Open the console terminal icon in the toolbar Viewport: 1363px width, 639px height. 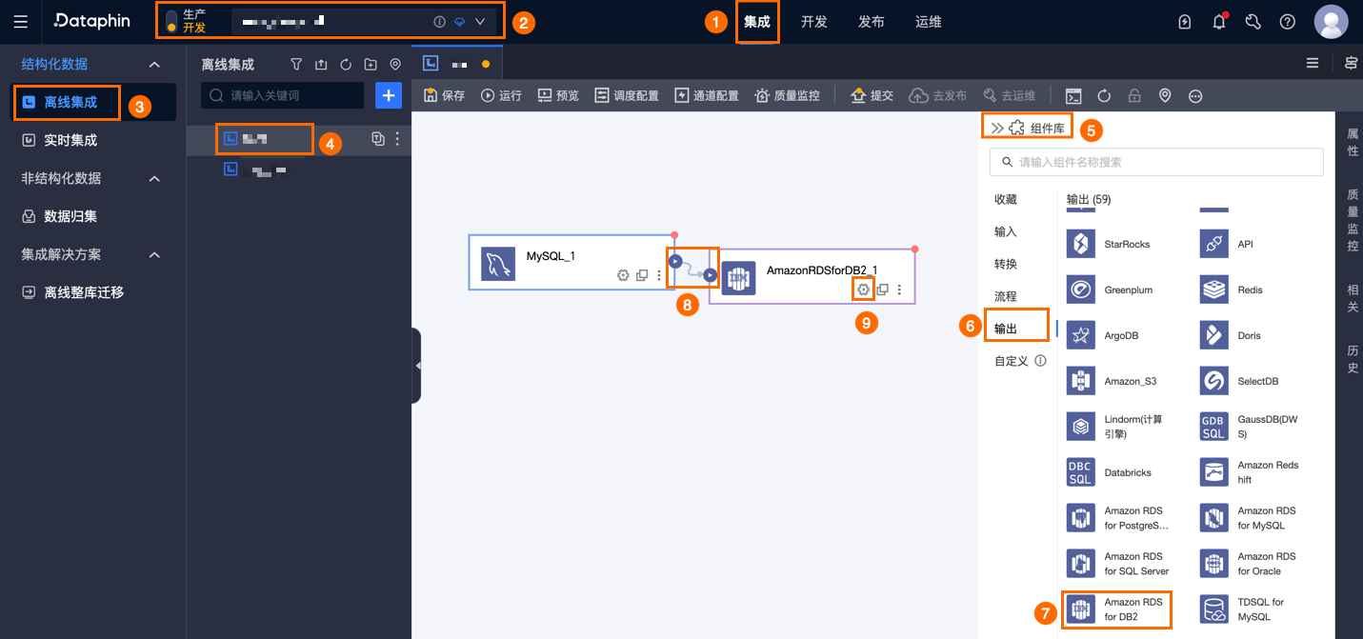pos(1073,95)
